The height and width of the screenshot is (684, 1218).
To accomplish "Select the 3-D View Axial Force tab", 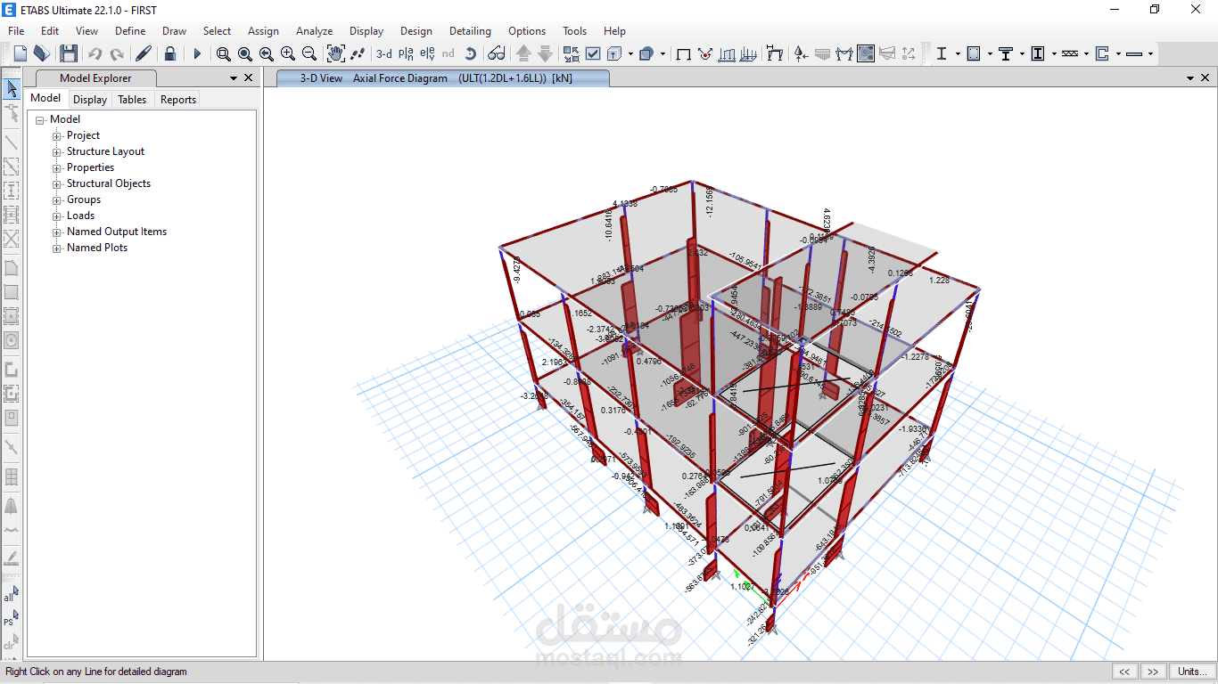I will pos(443,78).
